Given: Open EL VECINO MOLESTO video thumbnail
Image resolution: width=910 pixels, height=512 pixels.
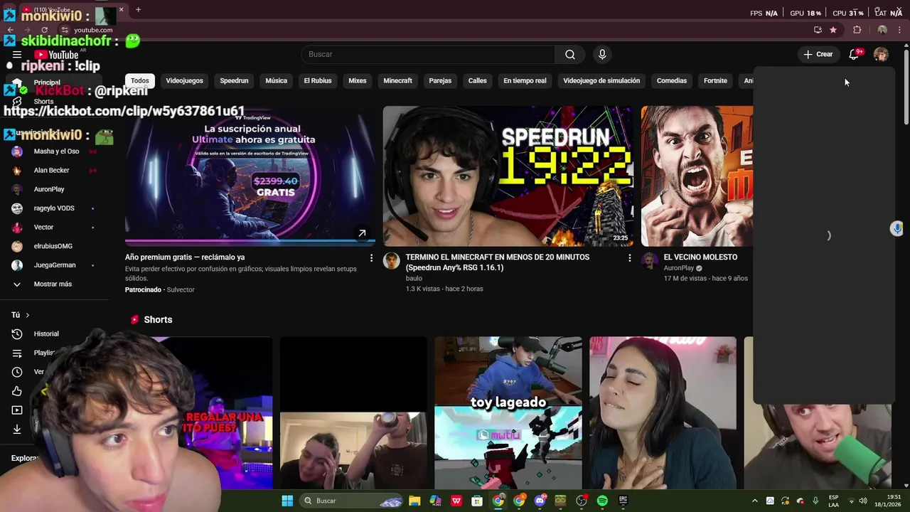Looking at the screenshot, I should coord(697,176).
